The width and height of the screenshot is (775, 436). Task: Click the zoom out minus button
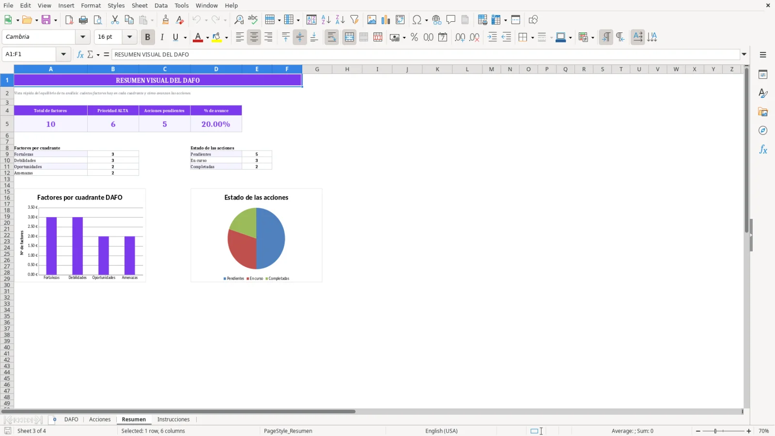698,431
